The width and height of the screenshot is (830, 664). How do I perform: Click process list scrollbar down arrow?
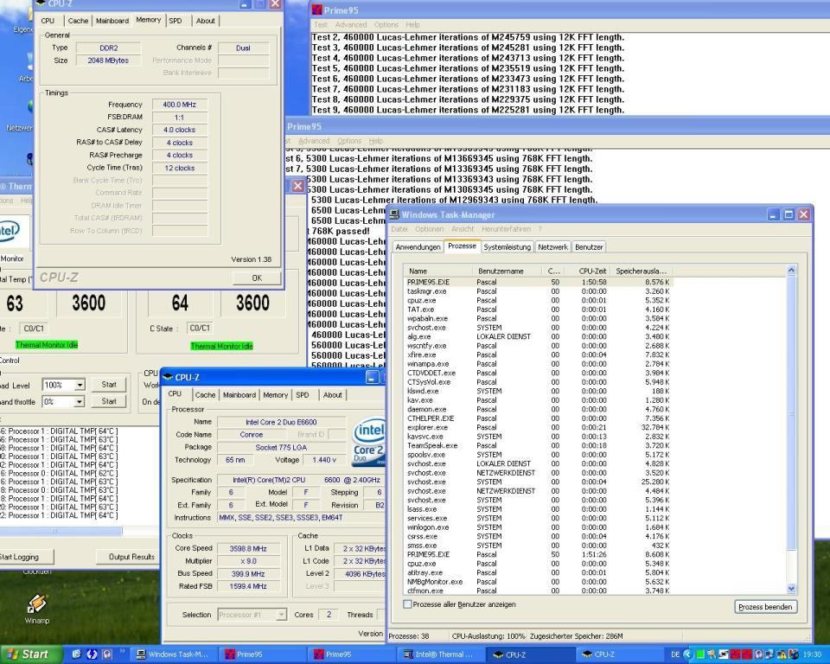(x=791, y=588)
